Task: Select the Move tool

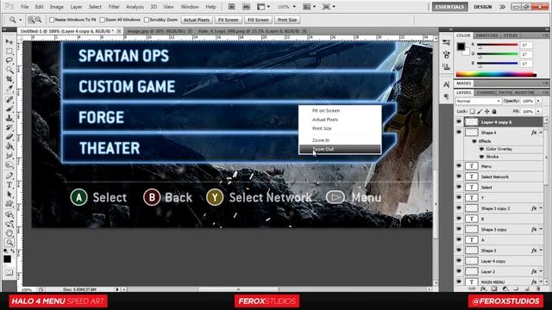Action: [x=9, y=42]
